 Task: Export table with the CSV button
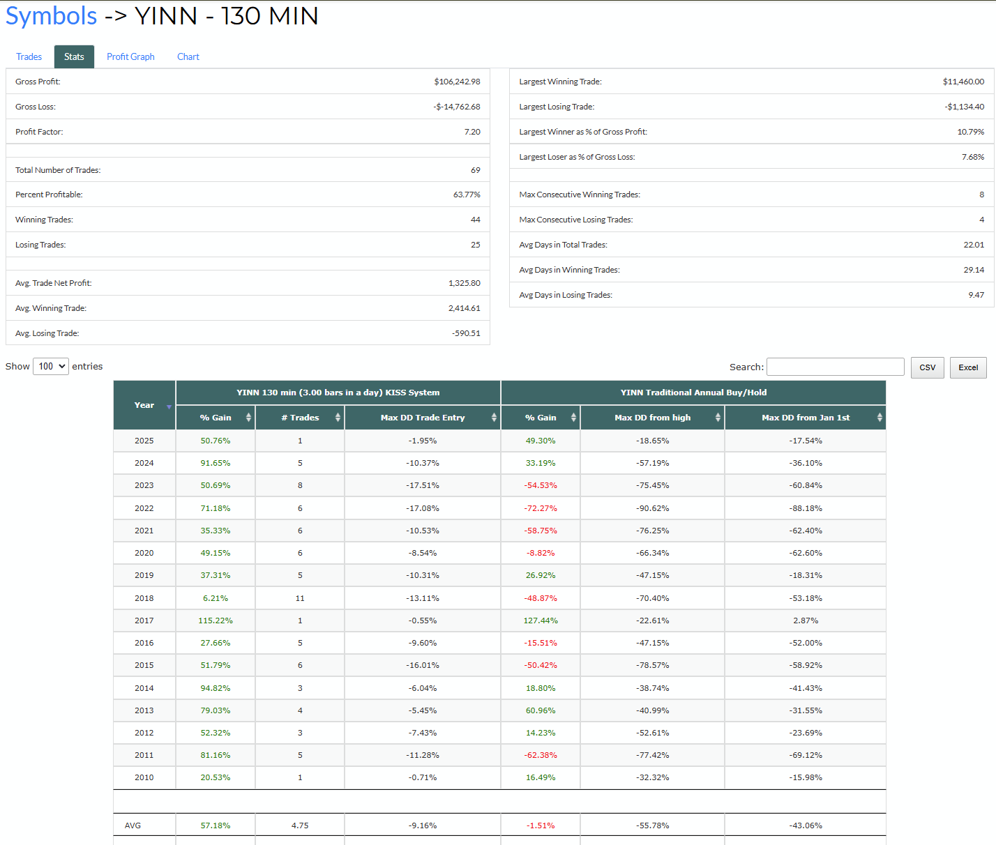coord(928,367)
